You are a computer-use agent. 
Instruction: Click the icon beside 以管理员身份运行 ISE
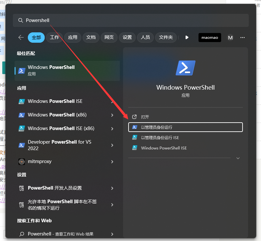[x=134, y=137]
